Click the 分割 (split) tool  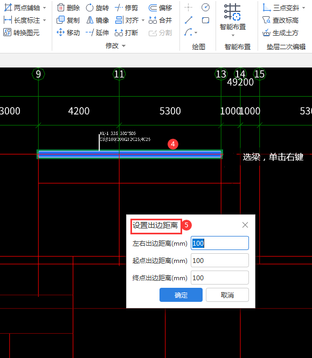(x=160, y=33)
